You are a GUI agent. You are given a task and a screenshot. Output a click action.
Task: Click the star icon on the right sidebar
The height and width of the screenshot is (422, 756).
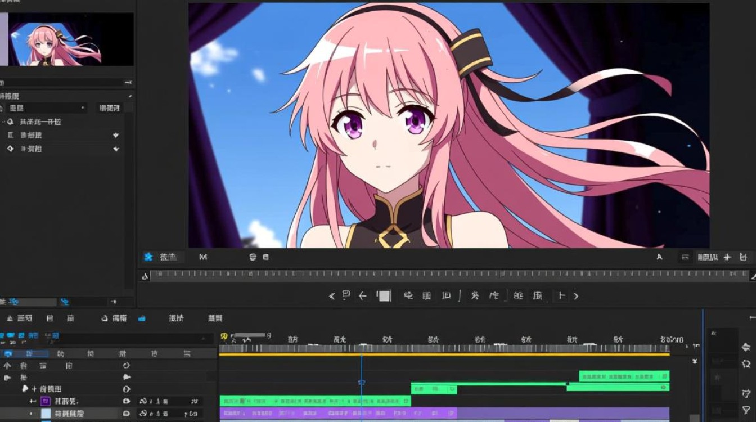coord(746,363)
